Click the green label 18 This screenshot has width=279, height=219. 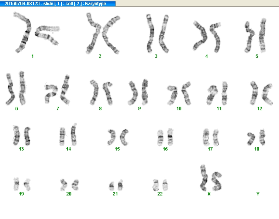click(x=257, y=149)
